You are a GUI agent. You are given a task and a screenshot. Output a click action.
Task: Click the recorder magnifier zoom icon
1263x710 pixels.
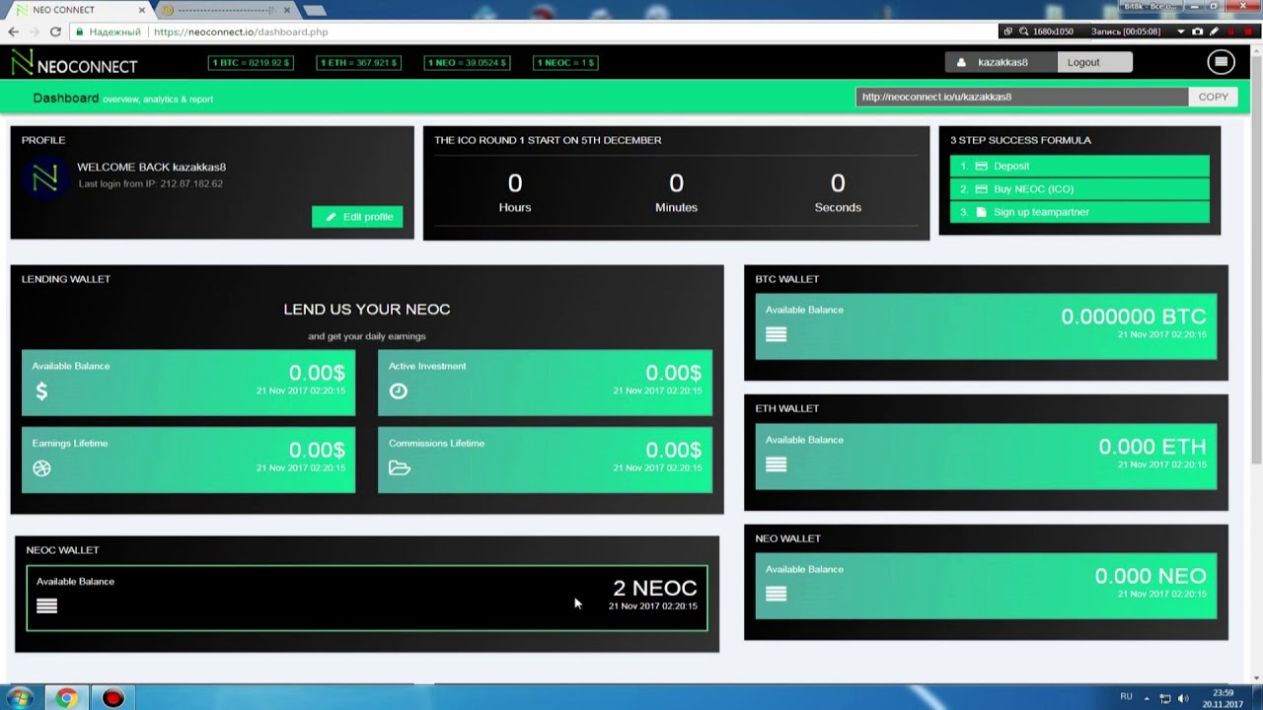coord(1024,32)
